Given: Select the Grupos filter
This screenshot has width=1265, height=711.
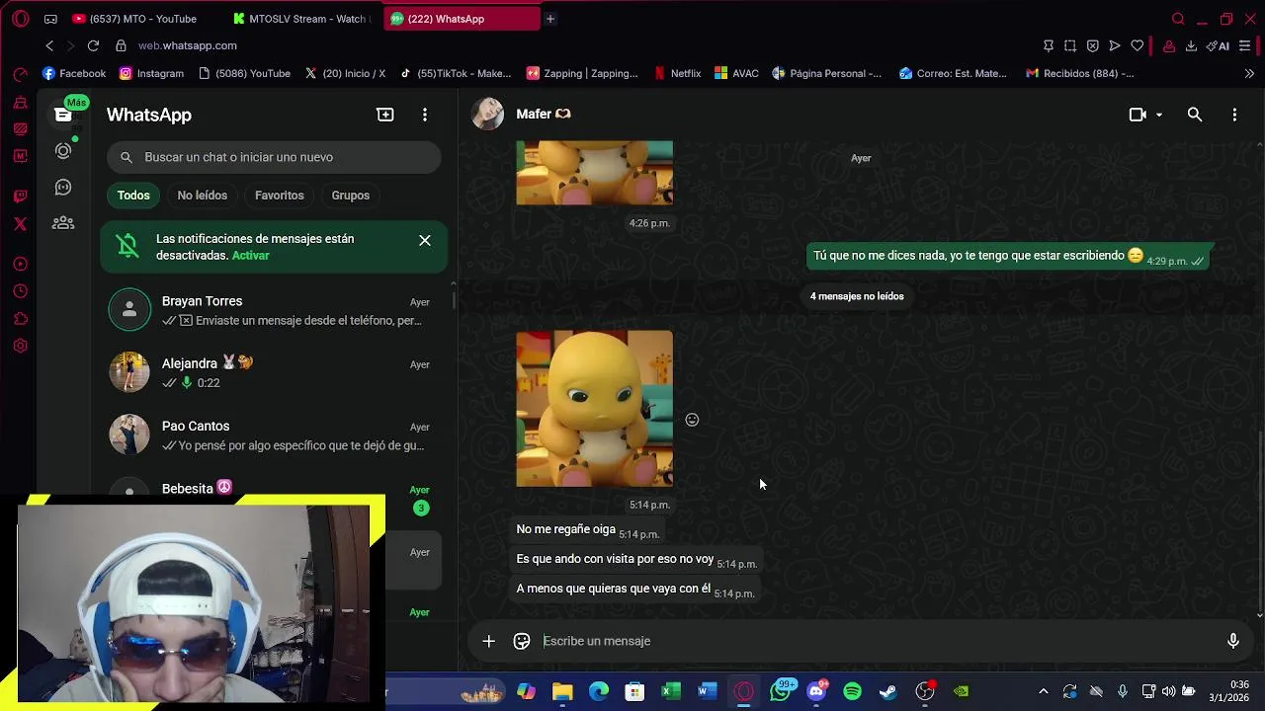Looking at the screenshot, I should click(350, 196).
